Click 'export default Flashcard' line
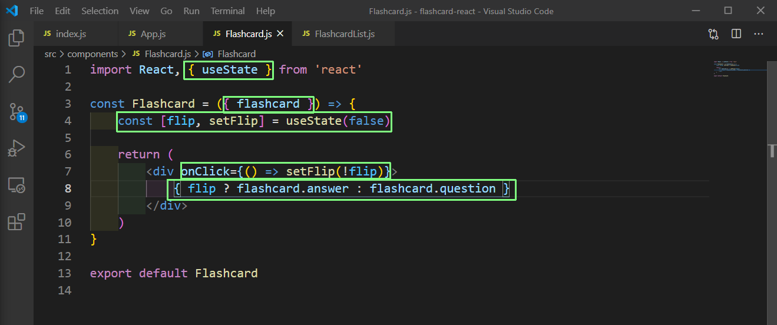This screenshot has height=325, width=777. (x=174, y=273)
